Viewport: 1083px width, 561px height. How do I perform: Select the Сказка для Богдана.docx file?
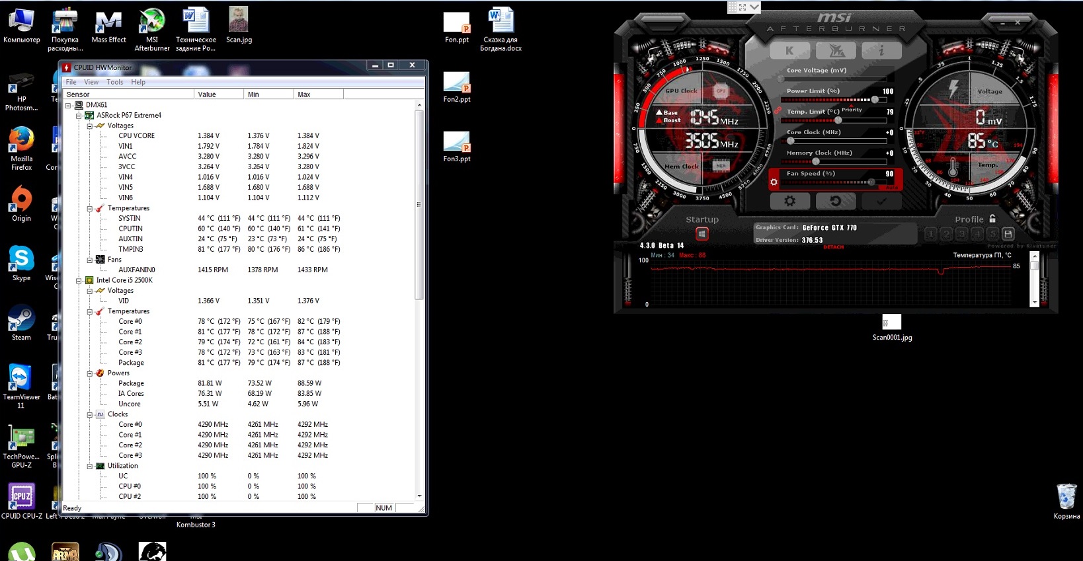coord(501,30)
